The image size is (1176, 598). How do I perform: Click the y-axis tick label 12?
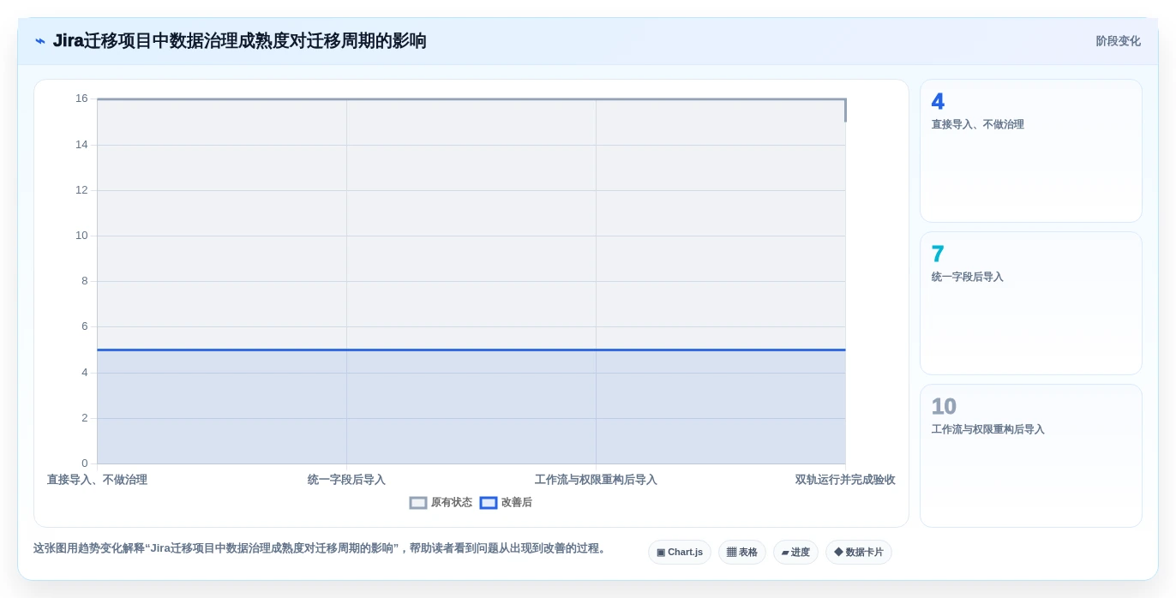81,190
